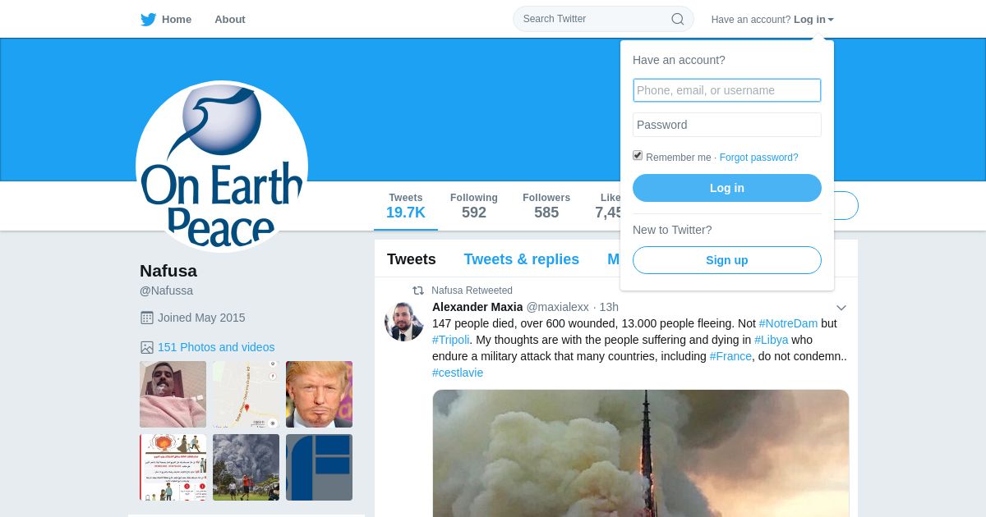Switch to Tweets & replies tab

(x=522, y=259)
